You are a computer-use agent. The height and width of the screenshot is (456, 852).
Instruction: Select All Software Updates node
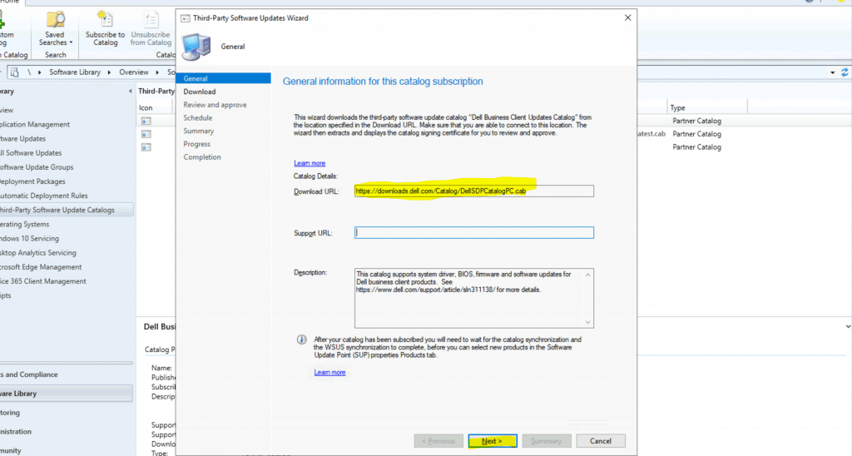(x=31, y=153)
